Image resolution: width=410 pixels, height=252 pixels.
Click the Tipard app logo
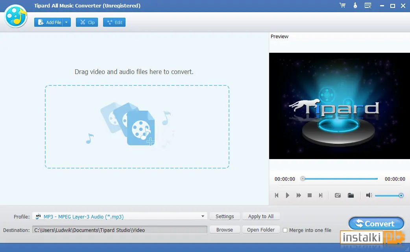click(x=16, y=16)
